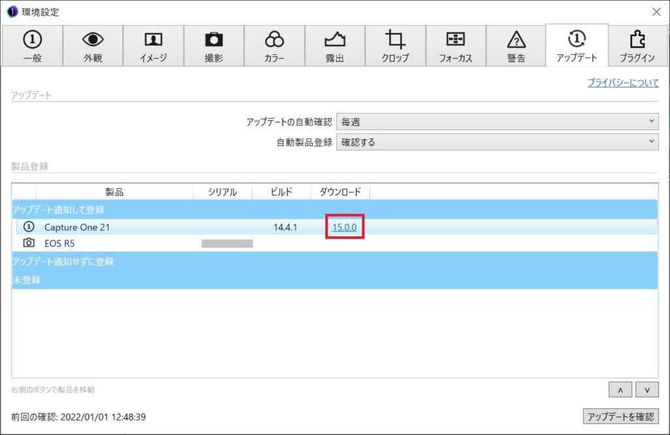
Task: Click the 製品 column header
Action: pos(115,192)
